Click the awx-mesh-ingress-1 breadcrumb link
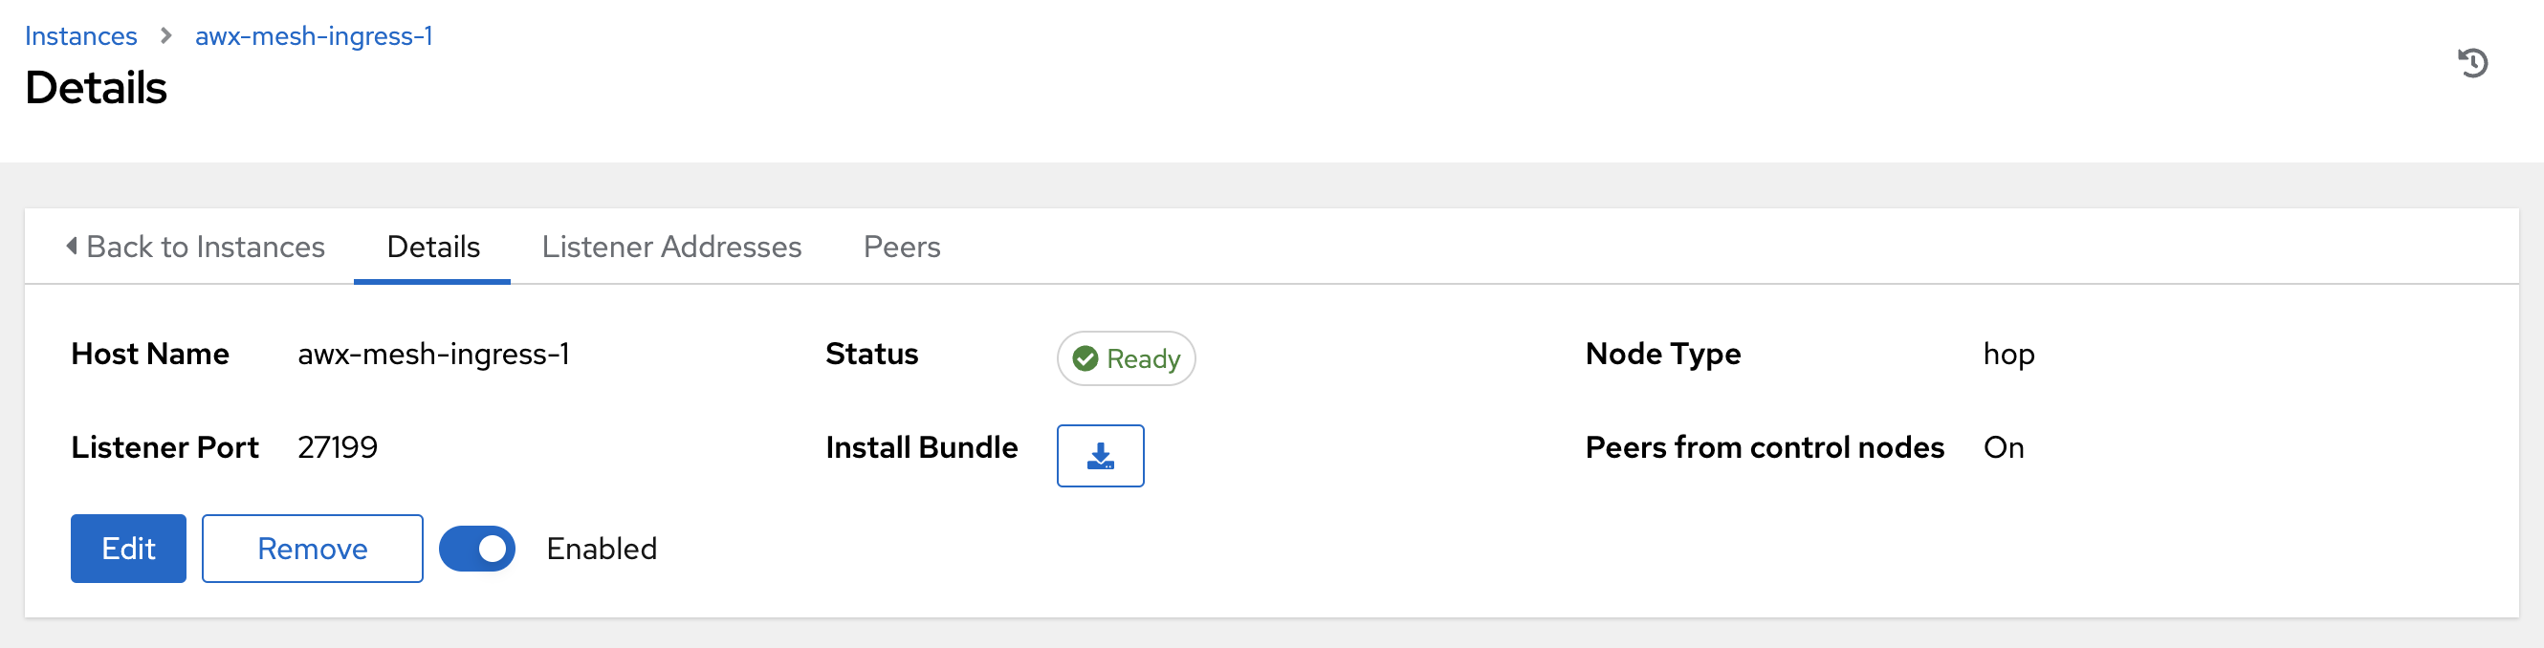 coord(313,36)
